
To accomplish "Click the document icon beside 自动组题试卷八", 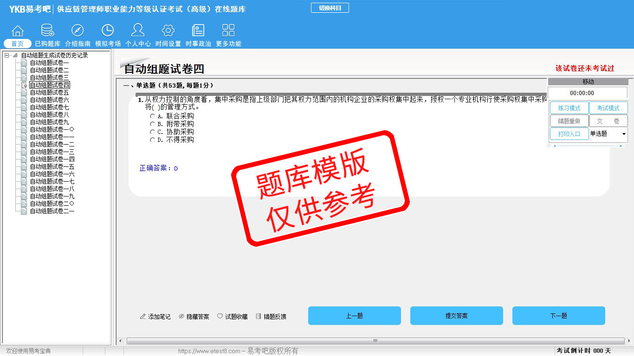I will pyautogui.click(x=24, y=114).
